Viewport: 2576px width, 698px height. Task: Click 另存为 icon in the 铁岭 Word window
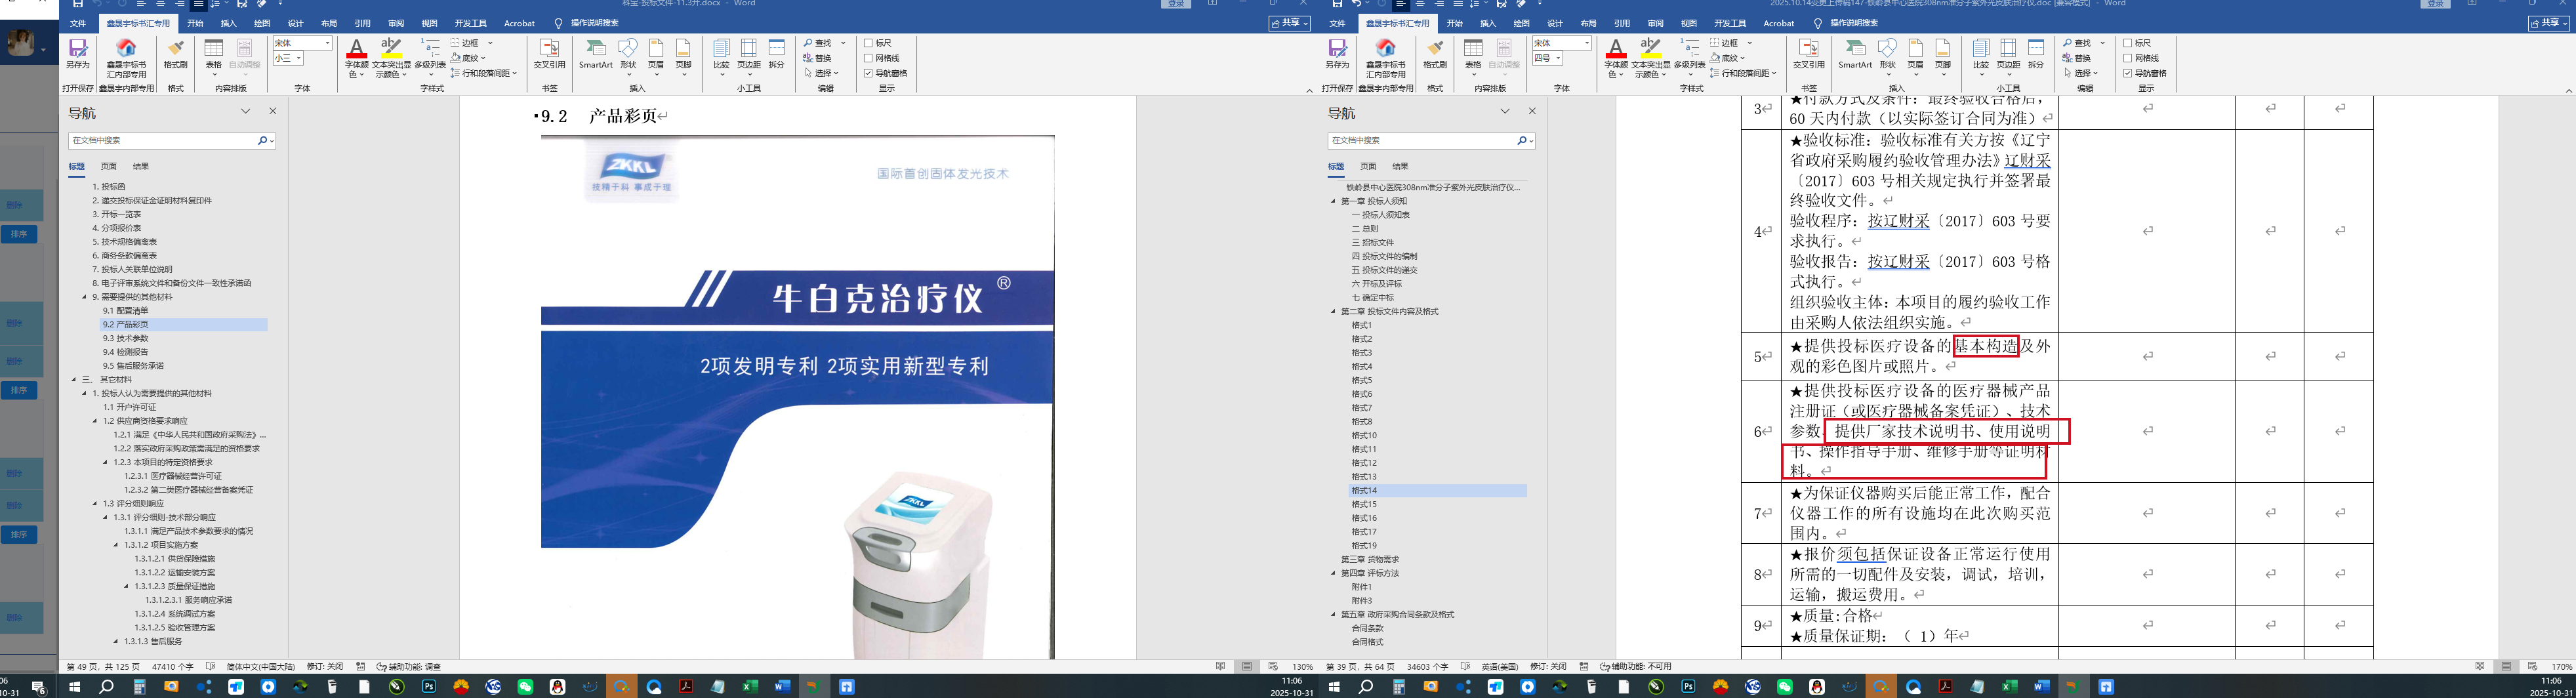point(1337,54)
